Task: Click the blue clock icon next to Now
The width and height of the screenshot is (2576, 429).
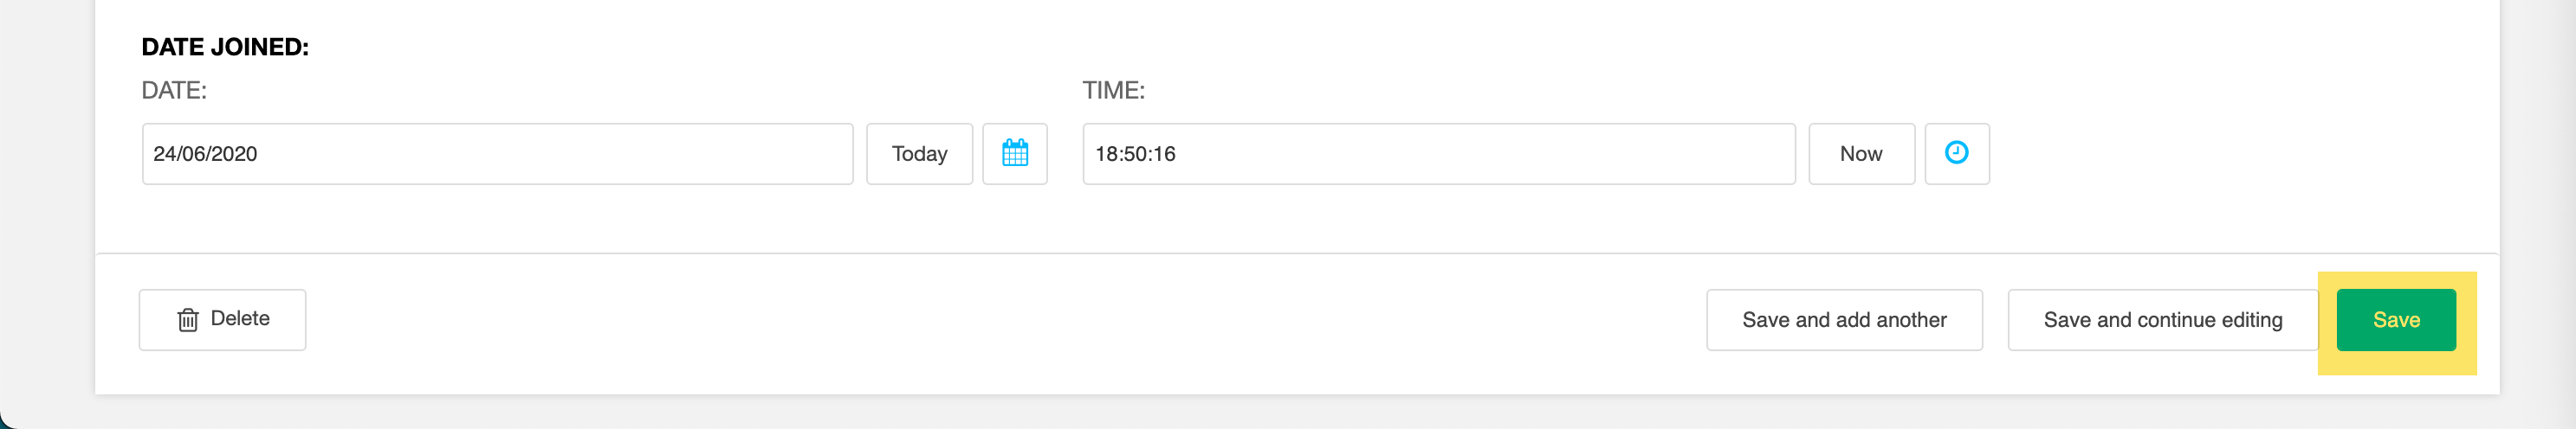Action: tap(1957, 151)
